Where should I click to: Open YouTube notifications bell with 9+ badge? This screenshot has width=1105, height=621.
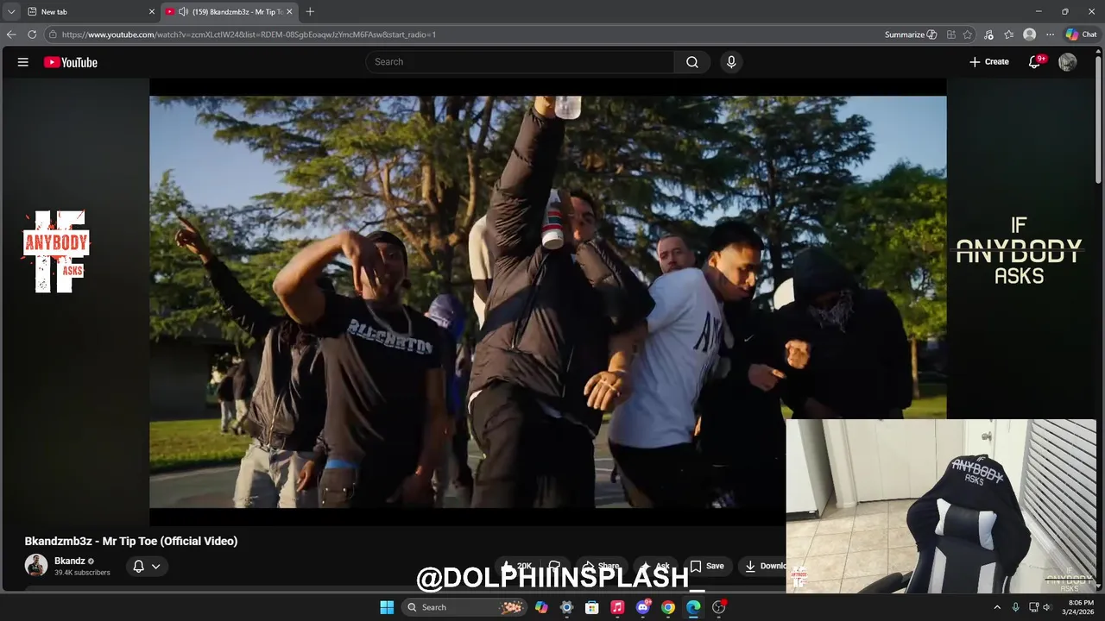(x=1035, y=62)
